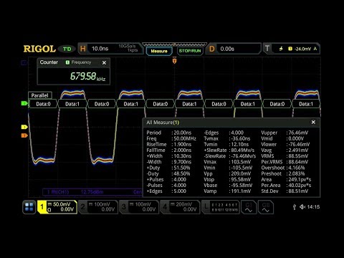Click the USB status icon
The width and height of the screenshot is (344, 258).
point(295,207)
